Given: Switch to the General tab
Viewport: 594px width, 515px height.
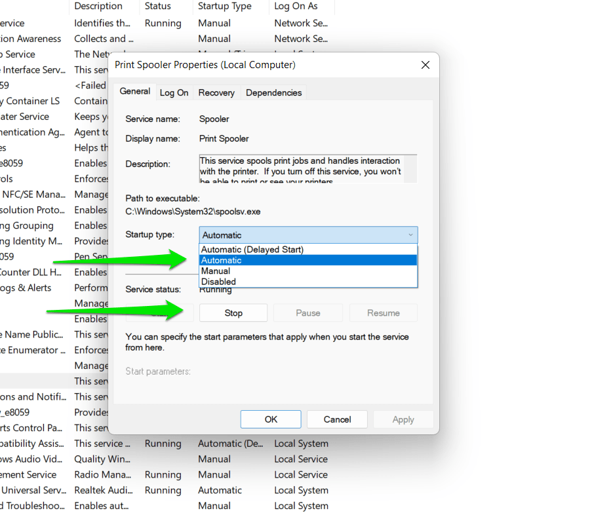Looking at the screenshot, I should (135, 92).
